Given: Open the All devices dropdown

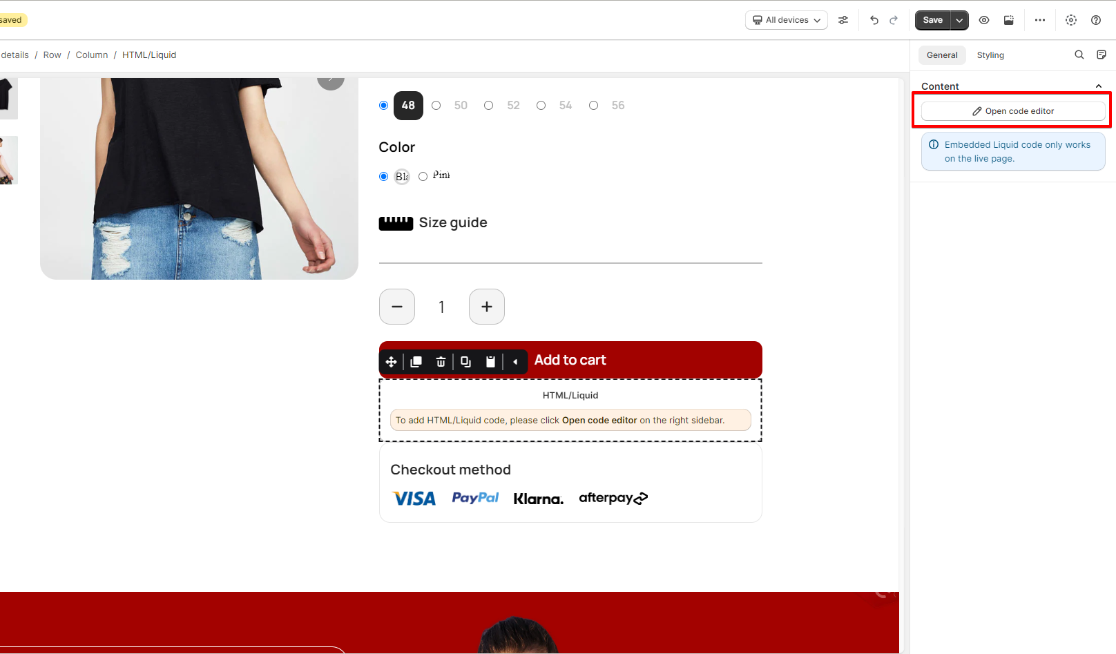Looking at the screenshot, I should (787, 20).
